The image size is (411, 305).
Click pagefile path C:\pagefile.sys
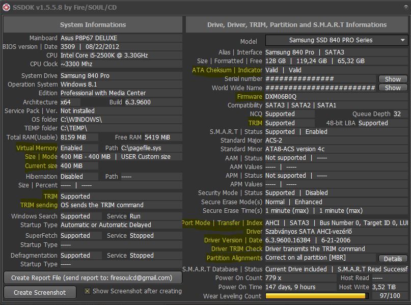click(141, 148)
